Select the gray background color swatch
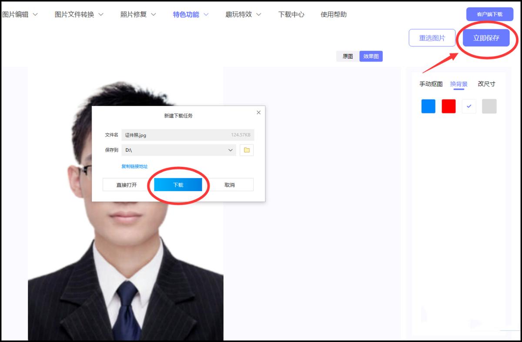Viewport: 522px width, 342px height. coord(489,106)
